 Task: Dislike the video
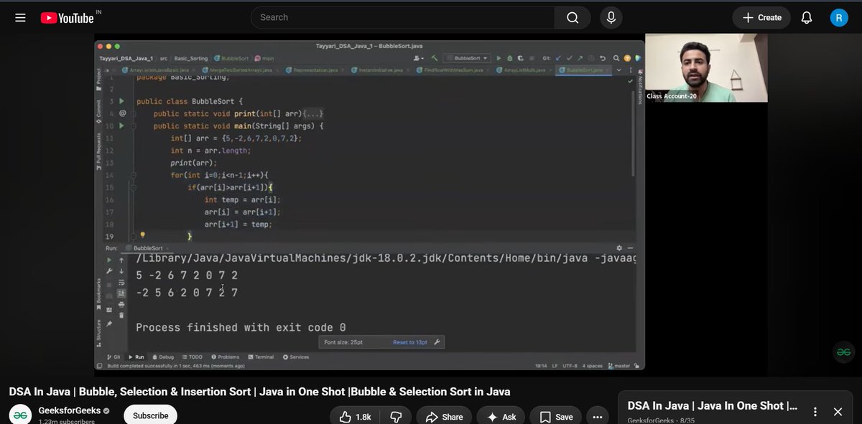tap(397, 416)
